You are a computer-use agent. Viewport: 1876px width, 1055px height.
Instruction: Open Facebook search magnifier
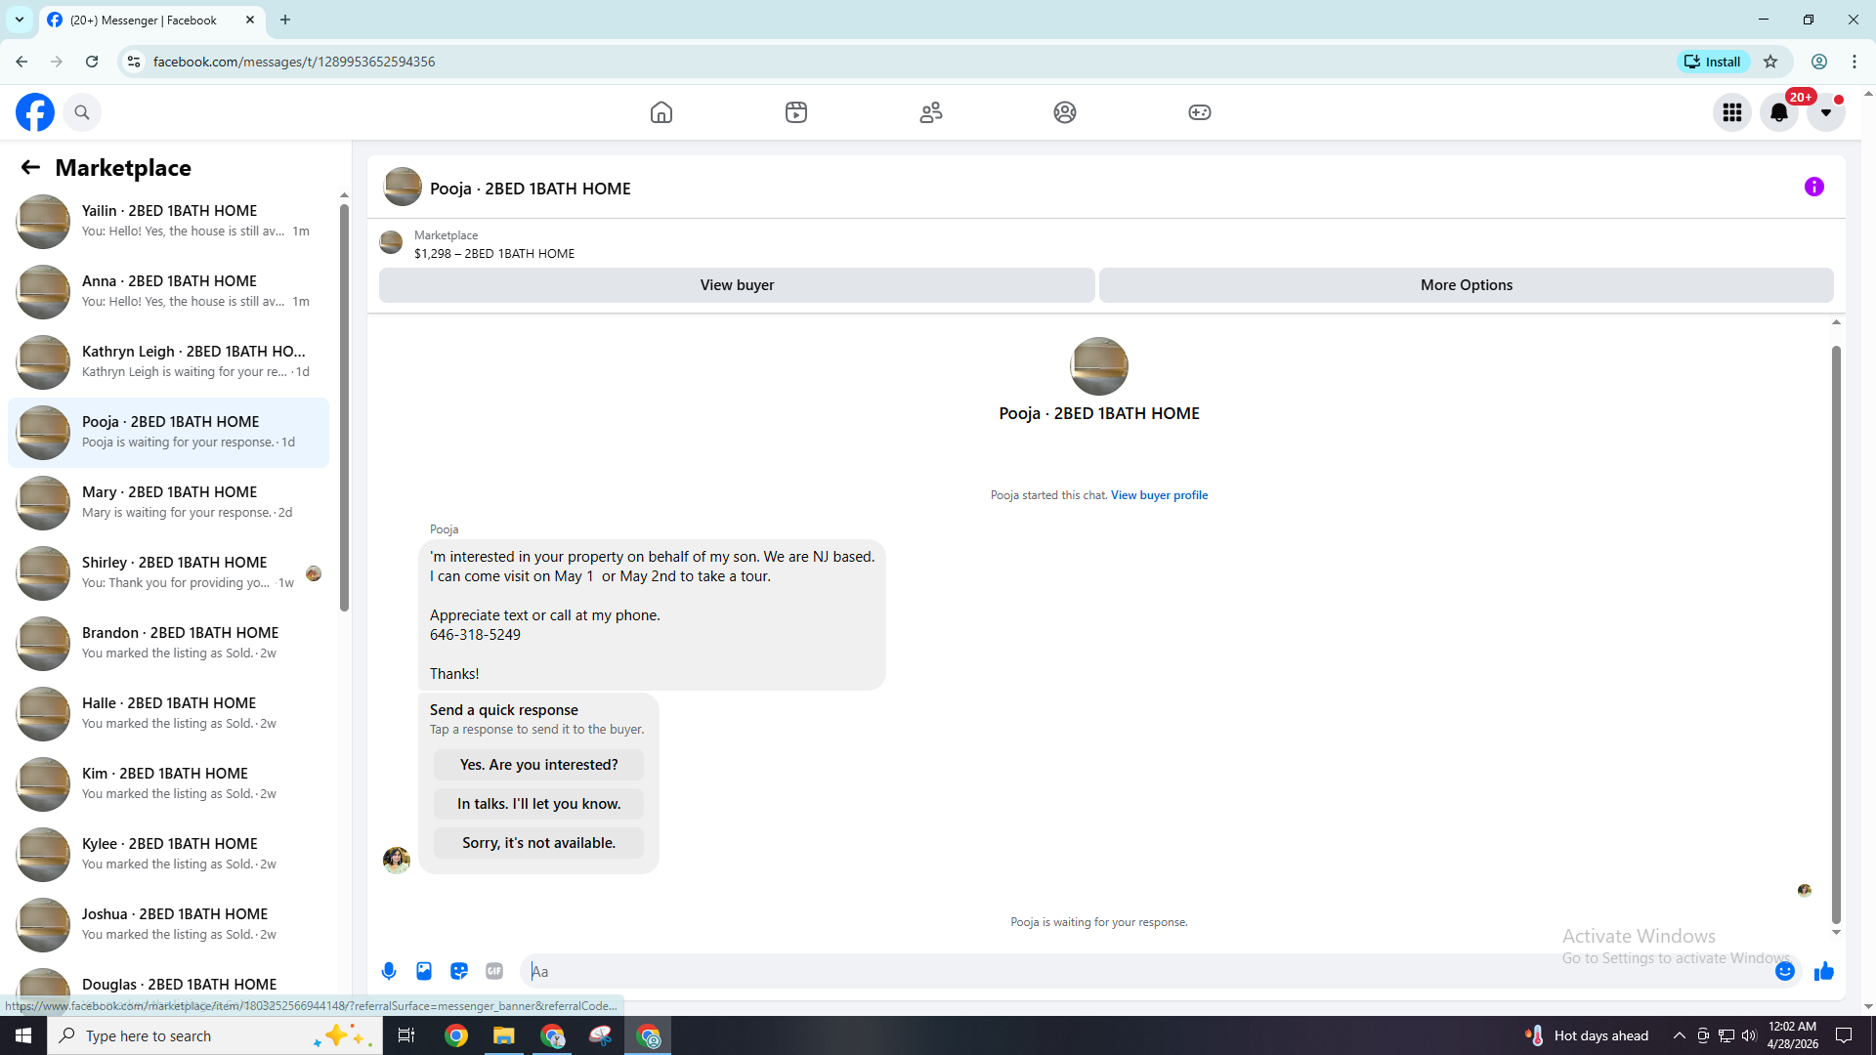pyautogui.click(x=82, y=112)
